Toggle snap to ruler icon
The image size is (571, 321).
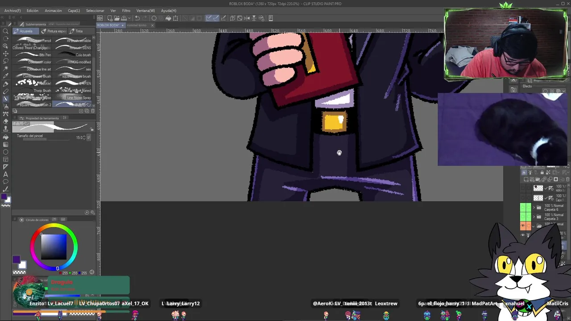(x=209, y=18)
